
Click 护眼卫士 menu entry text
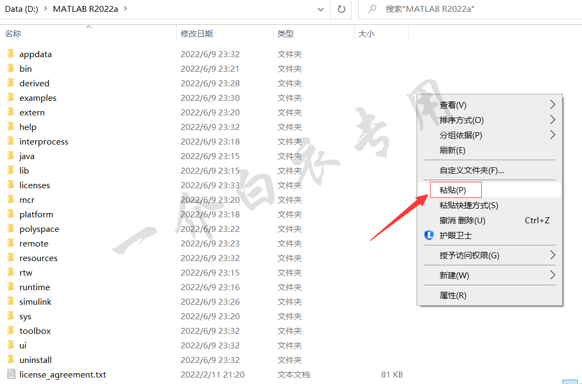(x=455, y=236)
